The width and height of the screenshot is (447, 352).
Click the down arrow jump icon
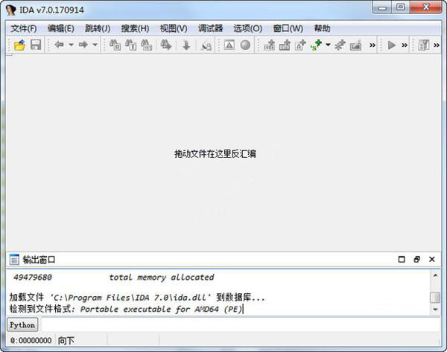186,45
